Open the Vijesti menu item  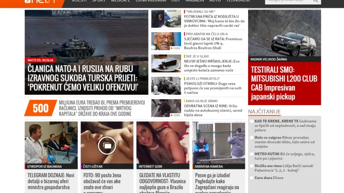click(x=79, y=1)
